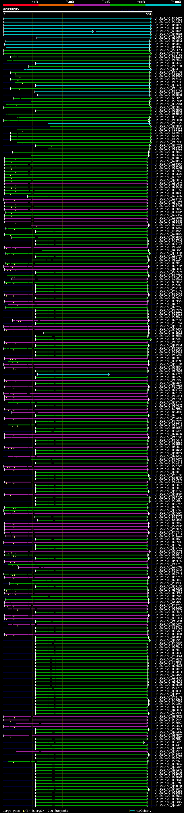Image resolution: width=184 pixels, height=813 pixels.
Task: Select hit label UniRef100_P17537
Action: [x=168, y=60]
